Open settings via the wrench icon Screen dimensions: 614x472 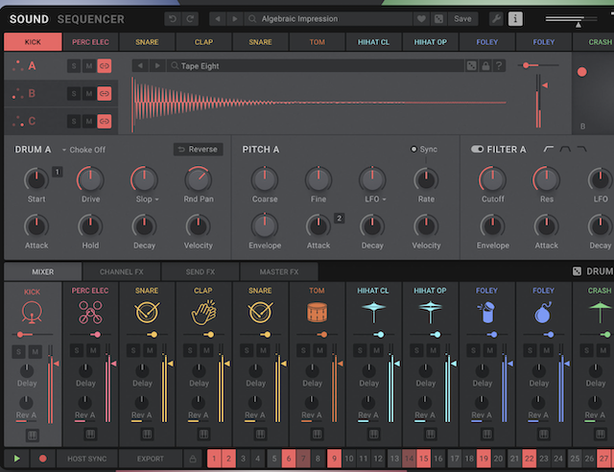[x=496, y=19]
